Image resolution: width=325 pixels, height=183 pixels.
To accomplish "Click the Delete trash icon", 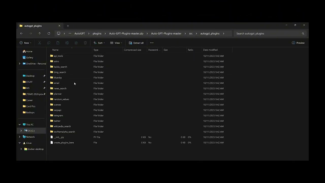I will tap(85, 43).
